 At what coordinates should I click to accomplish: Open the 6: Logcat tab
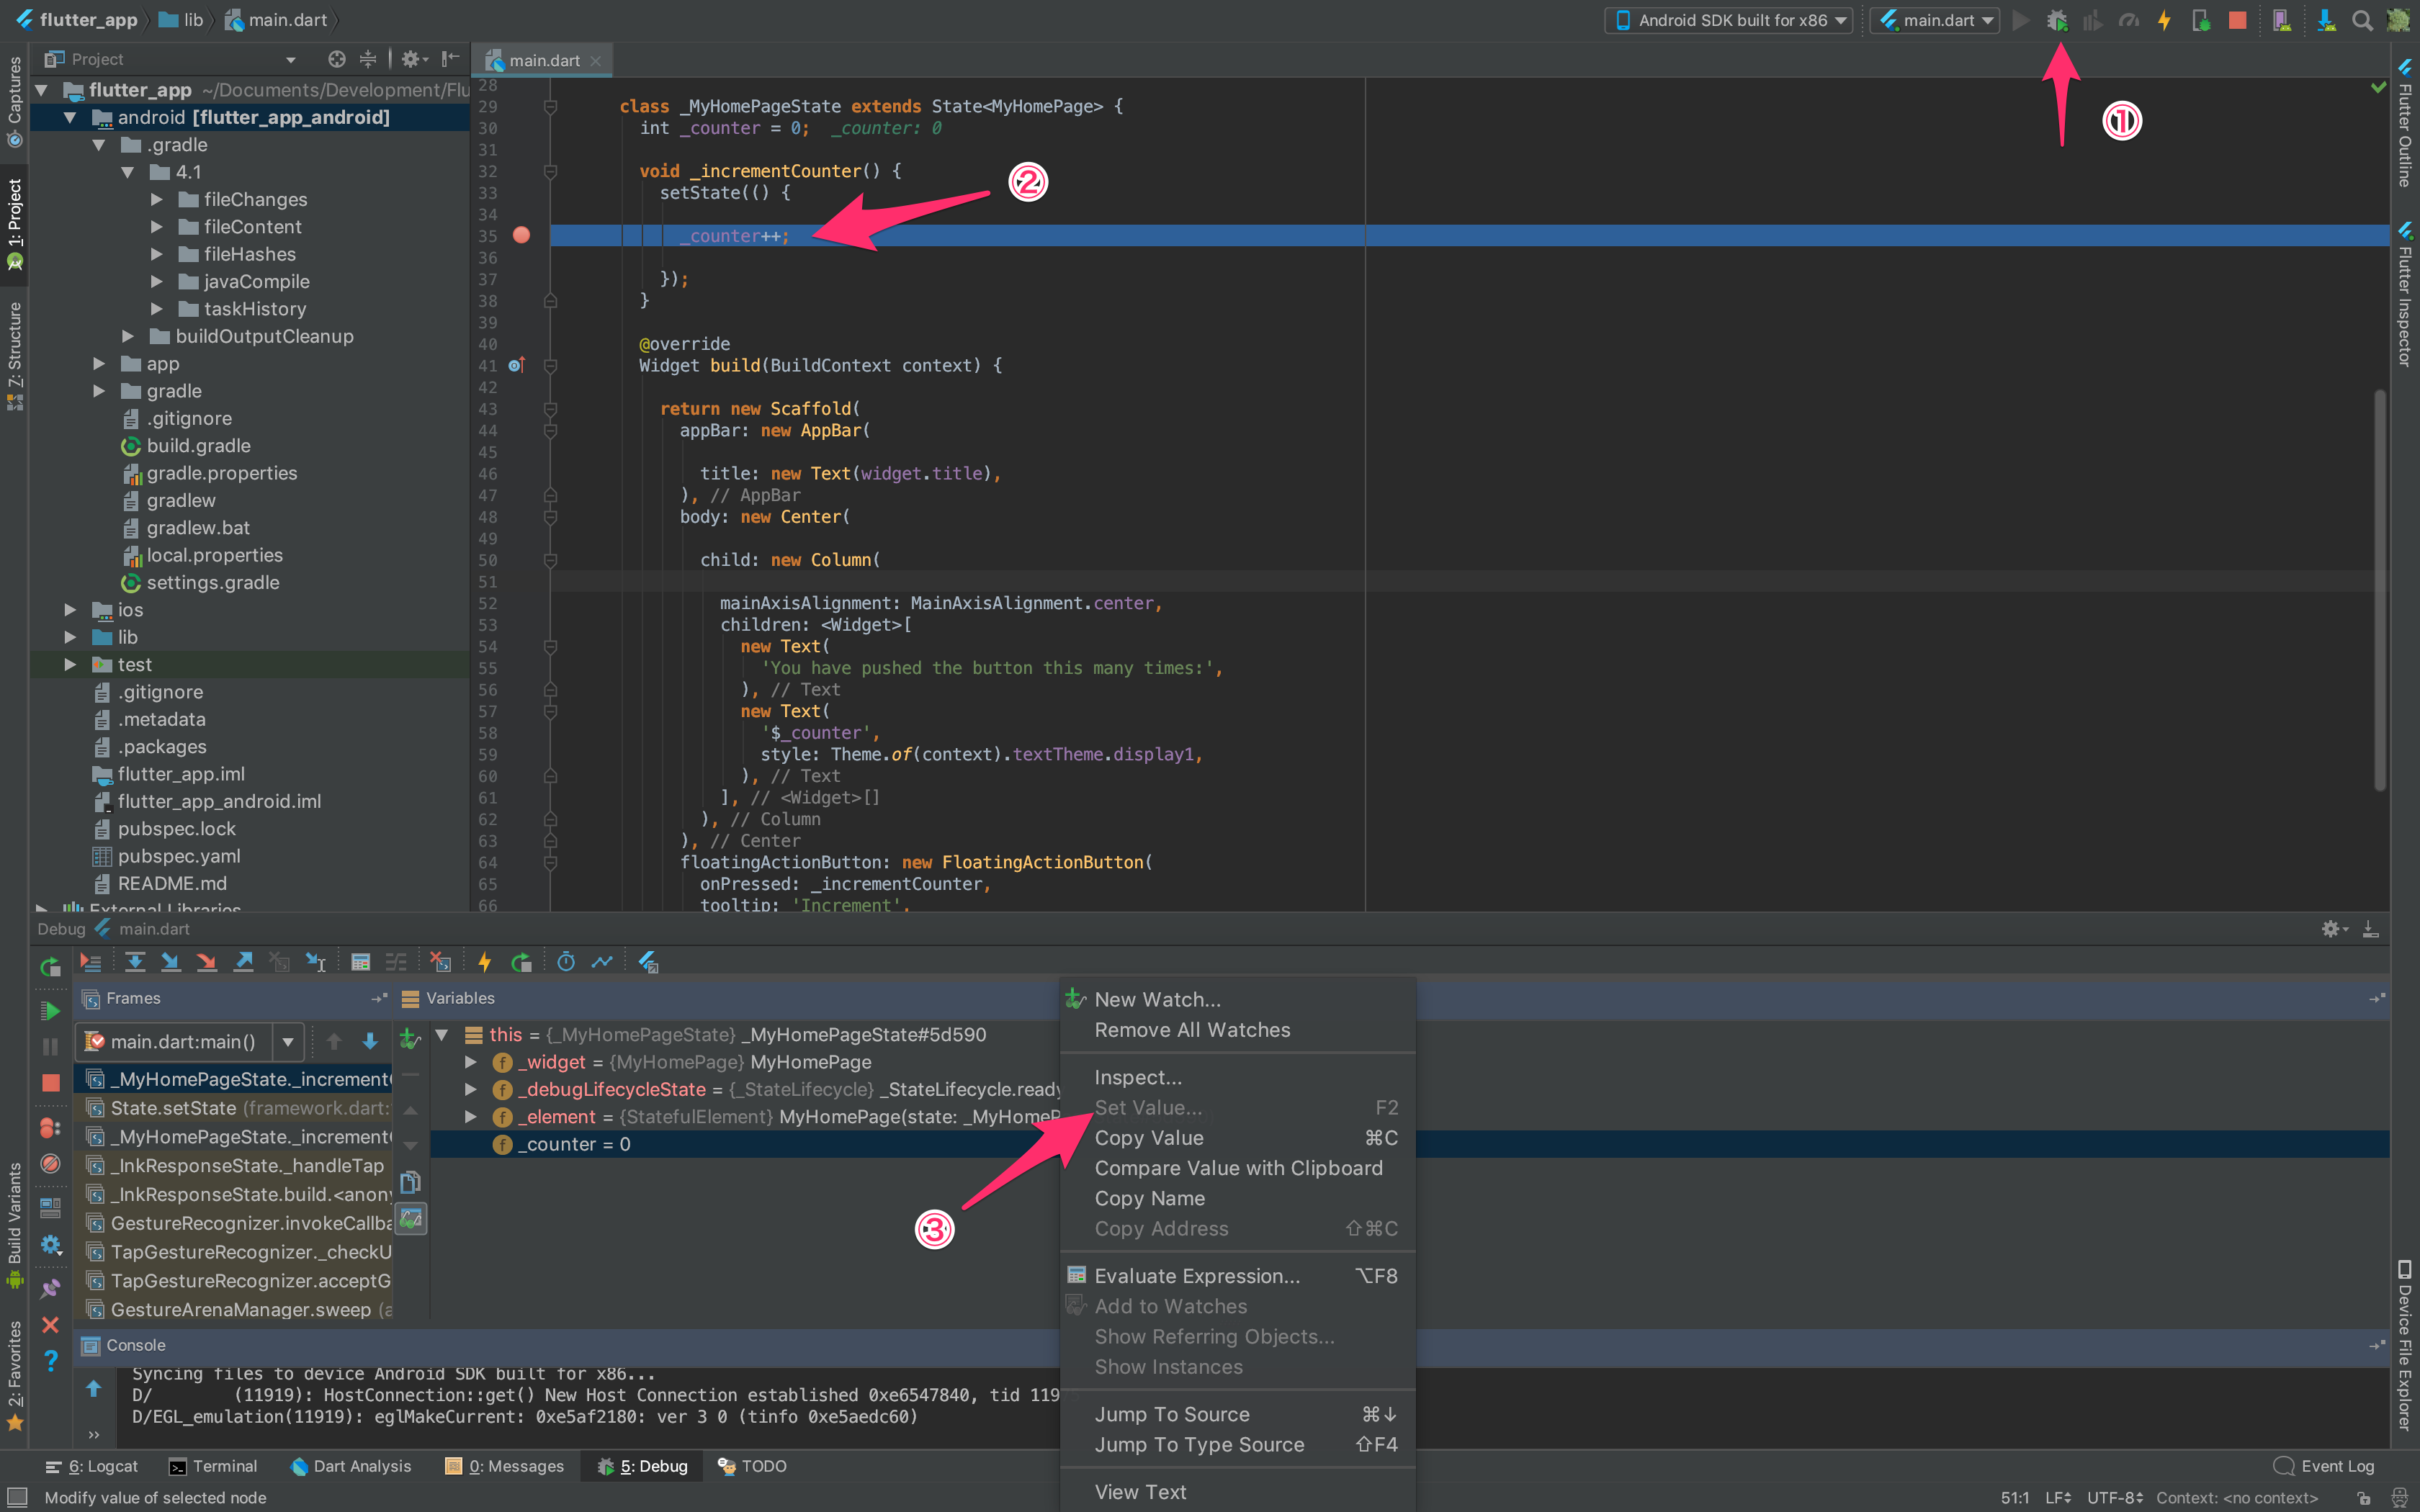click(92, 1466)
